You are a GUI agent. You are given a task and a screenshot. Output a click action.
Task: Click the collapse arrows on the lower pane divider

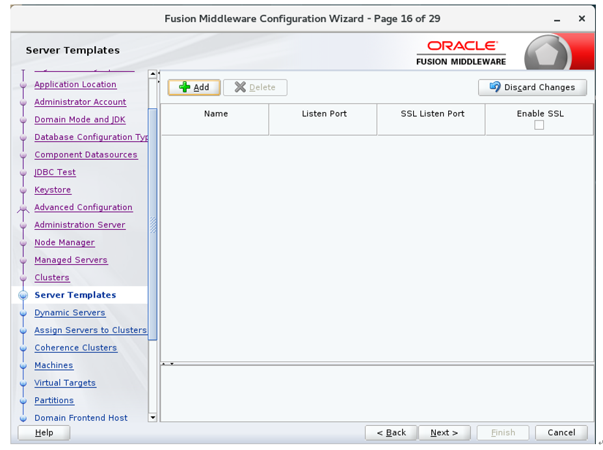point(168,363)
